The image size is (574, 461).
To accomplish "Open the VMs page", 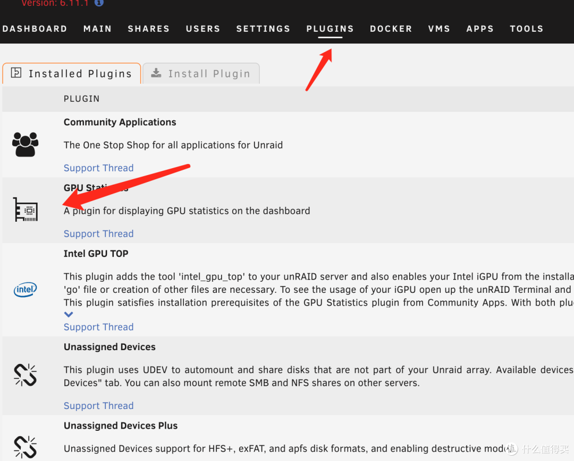I will (439, 29).
